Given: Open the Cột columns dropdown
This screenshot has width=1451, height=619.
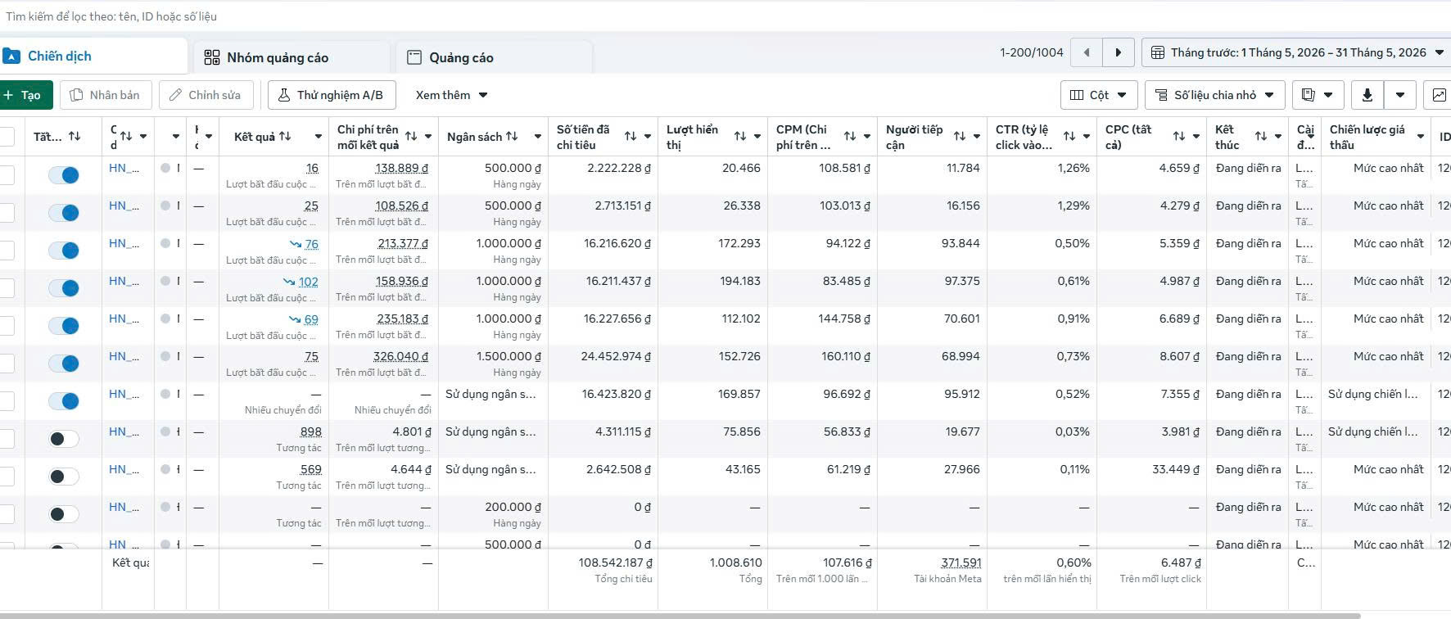Looking at the screenshot, I should click(1099, 95).
